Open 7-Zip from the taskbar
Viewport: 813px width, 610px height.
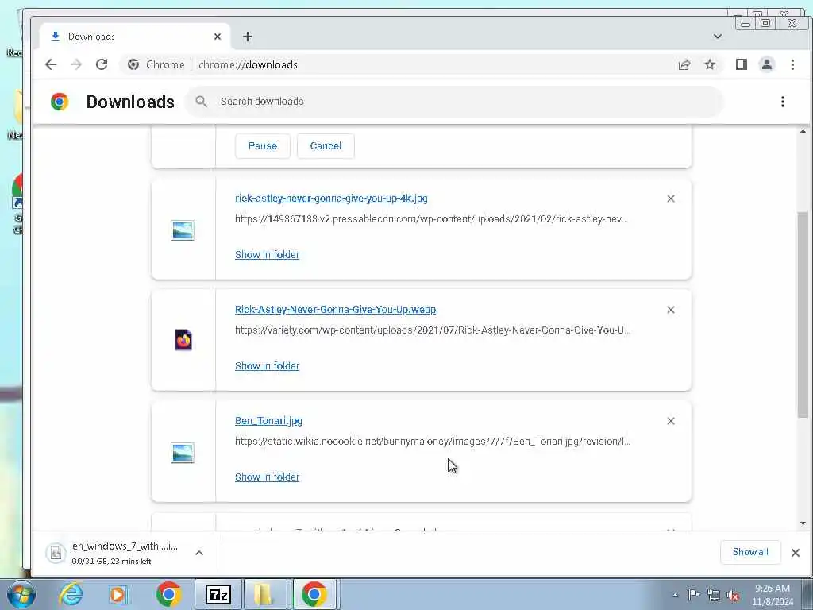click(218, 594)
